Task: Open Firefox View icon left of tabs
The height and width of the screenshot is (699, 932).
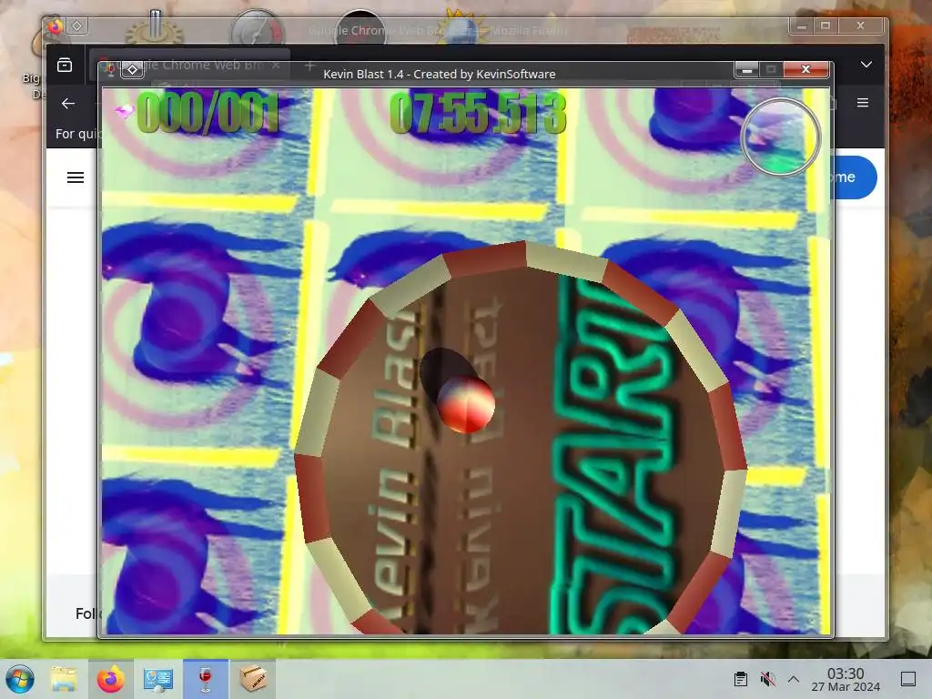Action: coord(65,65)
